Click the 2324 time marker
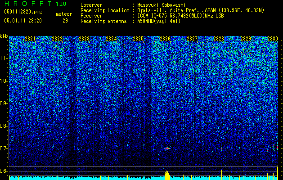 click(x=111, y=39)
